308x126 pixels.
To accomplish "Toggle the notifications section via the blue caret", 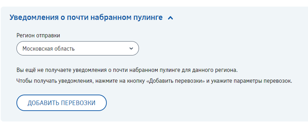I will tap(171, 18).
